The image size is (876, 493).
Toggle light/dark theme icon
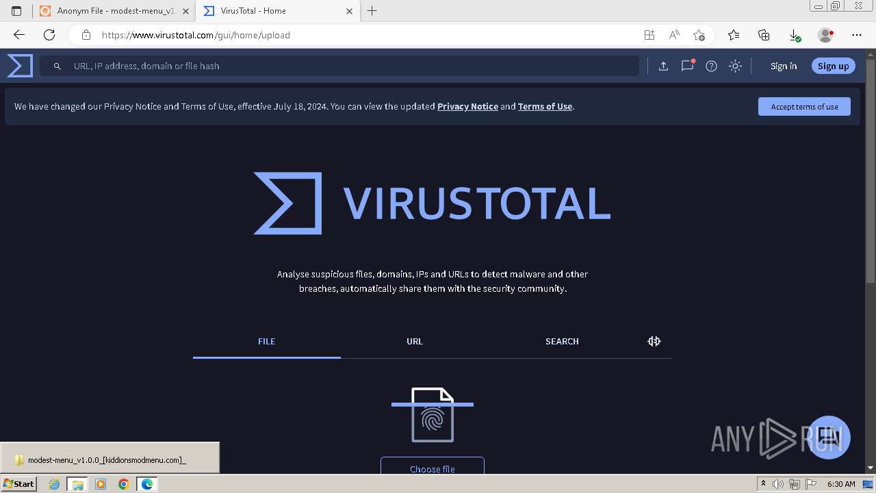click(735, 66)
